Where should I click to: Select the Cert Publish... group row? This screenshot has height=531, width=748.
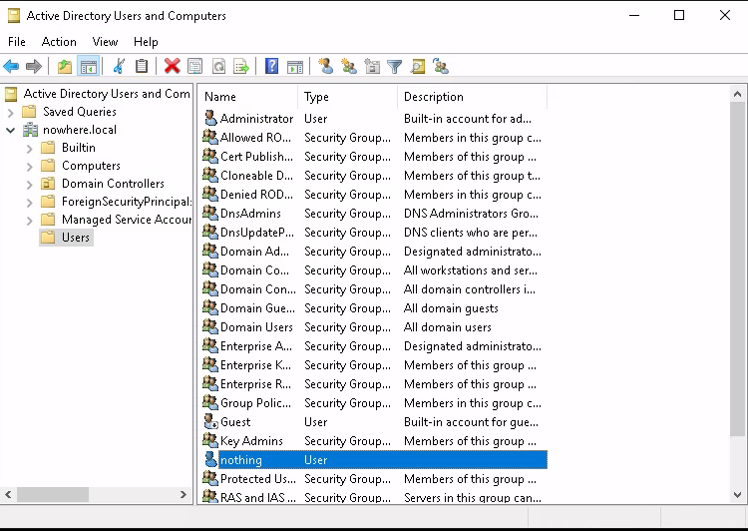(x=374, y=156)
